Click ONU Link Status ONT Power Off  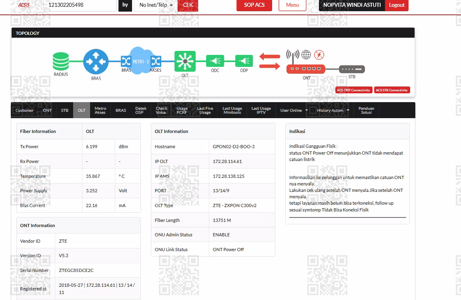(228, 250)
